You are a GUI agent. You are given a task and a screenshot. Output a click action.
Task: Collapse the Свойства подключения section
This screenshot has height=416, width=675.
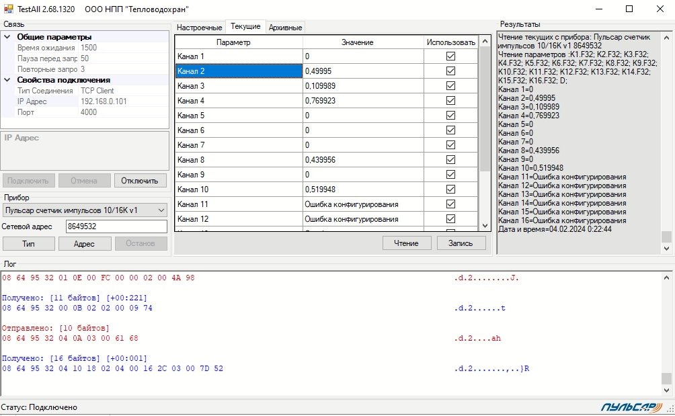(x=7, y=80)
